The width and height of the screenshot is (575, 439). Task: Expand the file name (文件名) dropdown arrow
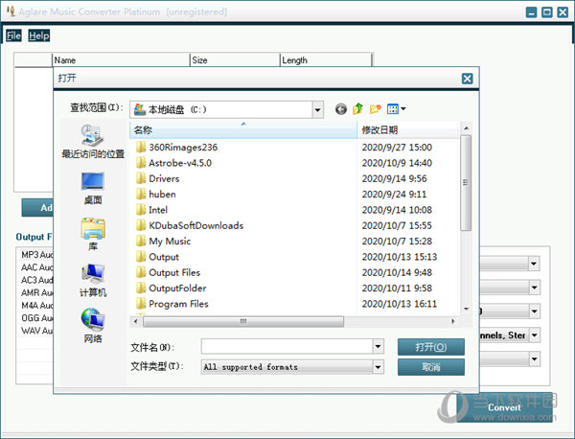(379, 346)
